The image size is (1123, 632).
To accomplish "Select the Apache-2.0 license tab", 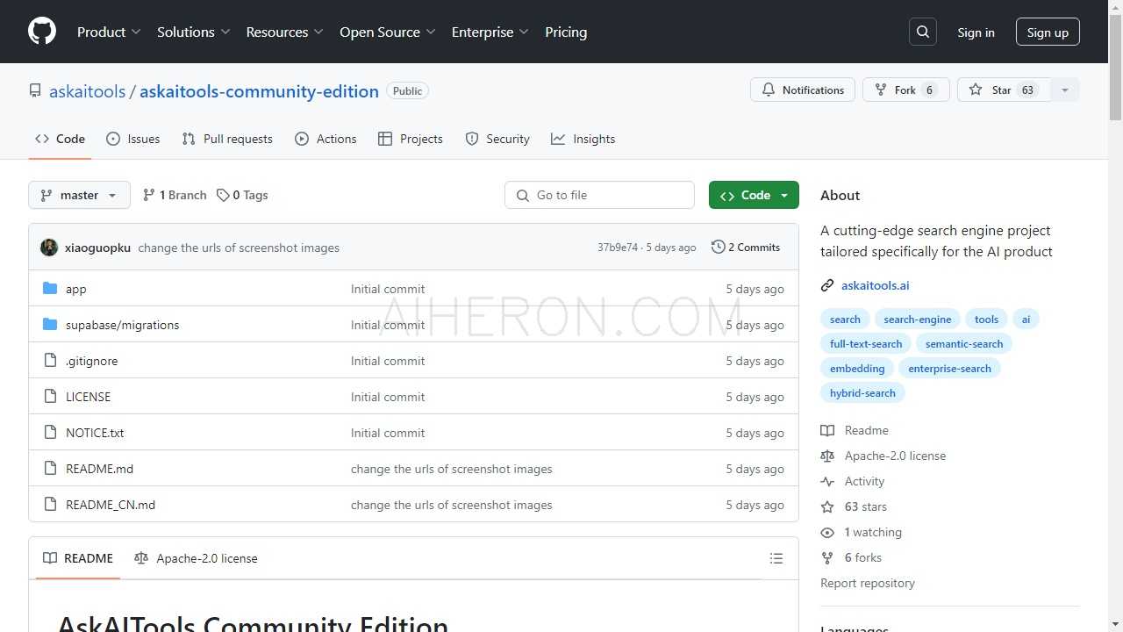I will [196, 558].
